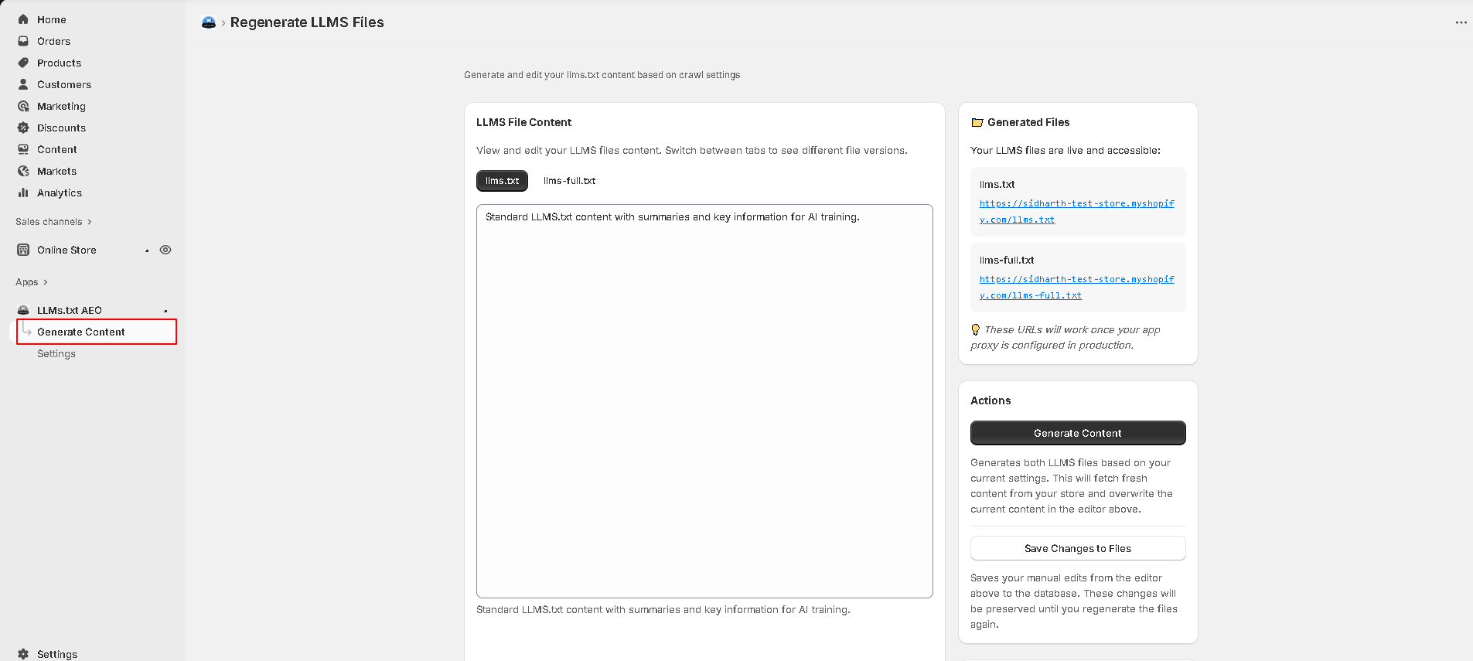Click Save Changes to Files button
This screenshot has height=661, width=1473.
[1077, 548]
